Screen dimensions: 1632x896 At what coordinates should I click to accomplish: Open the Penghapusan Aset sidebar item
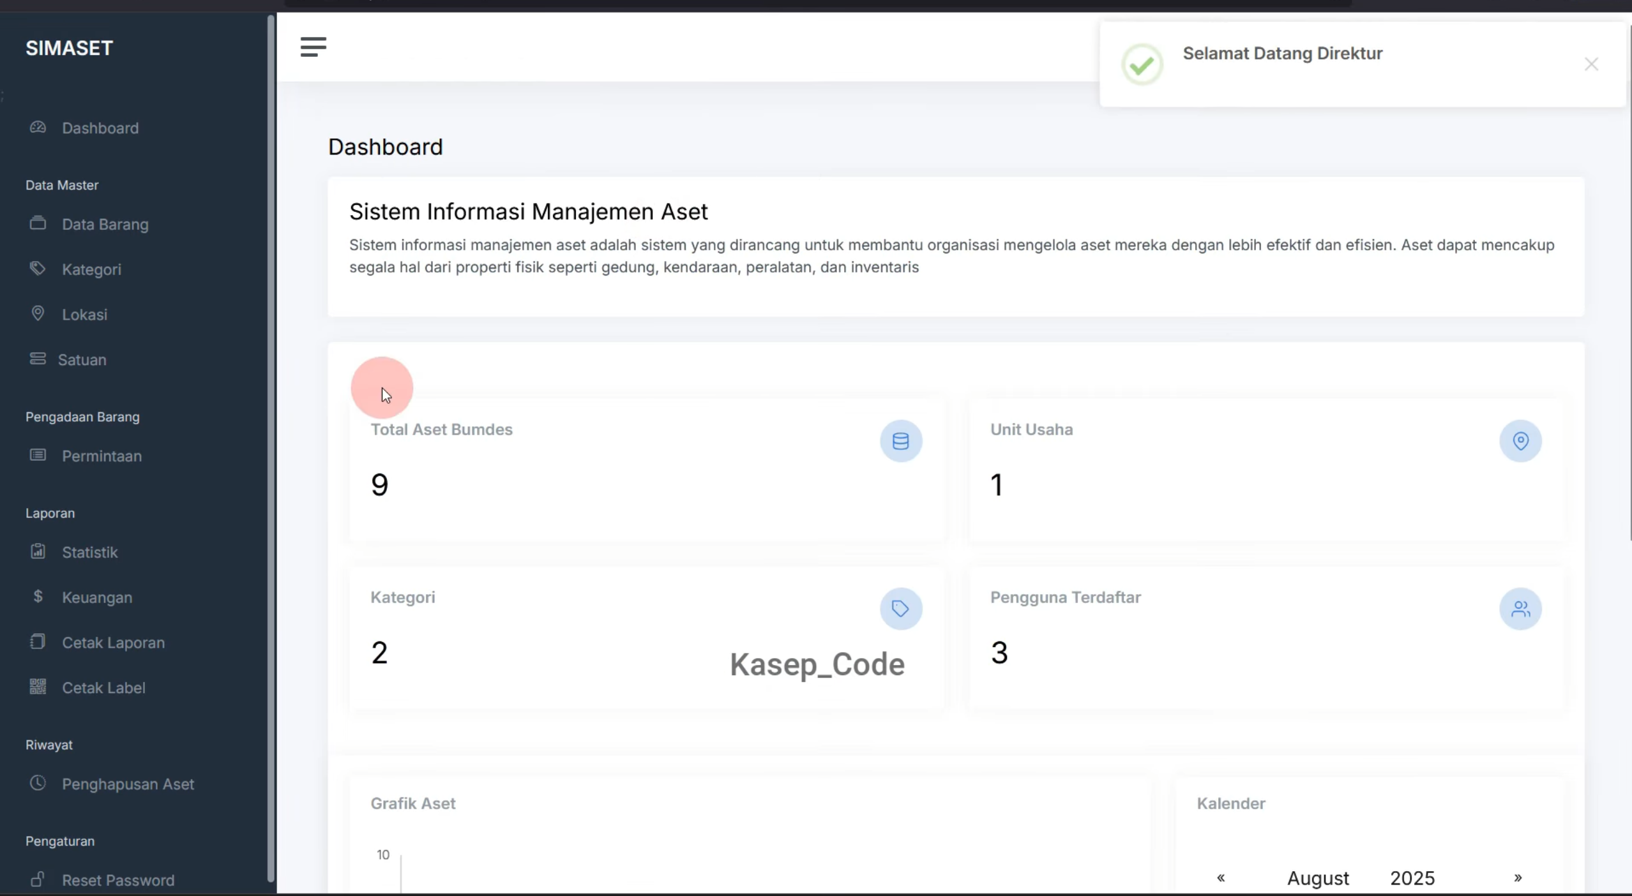tap(128, 784)
